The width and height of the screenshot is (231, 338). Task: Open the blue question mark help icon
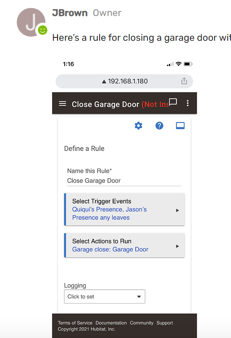point(159,125)
